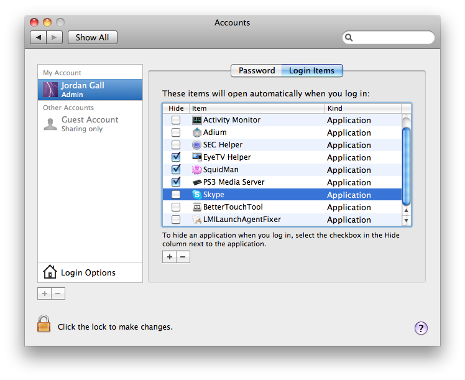Click the Adium app icon
465x380 pixels.
197,132
